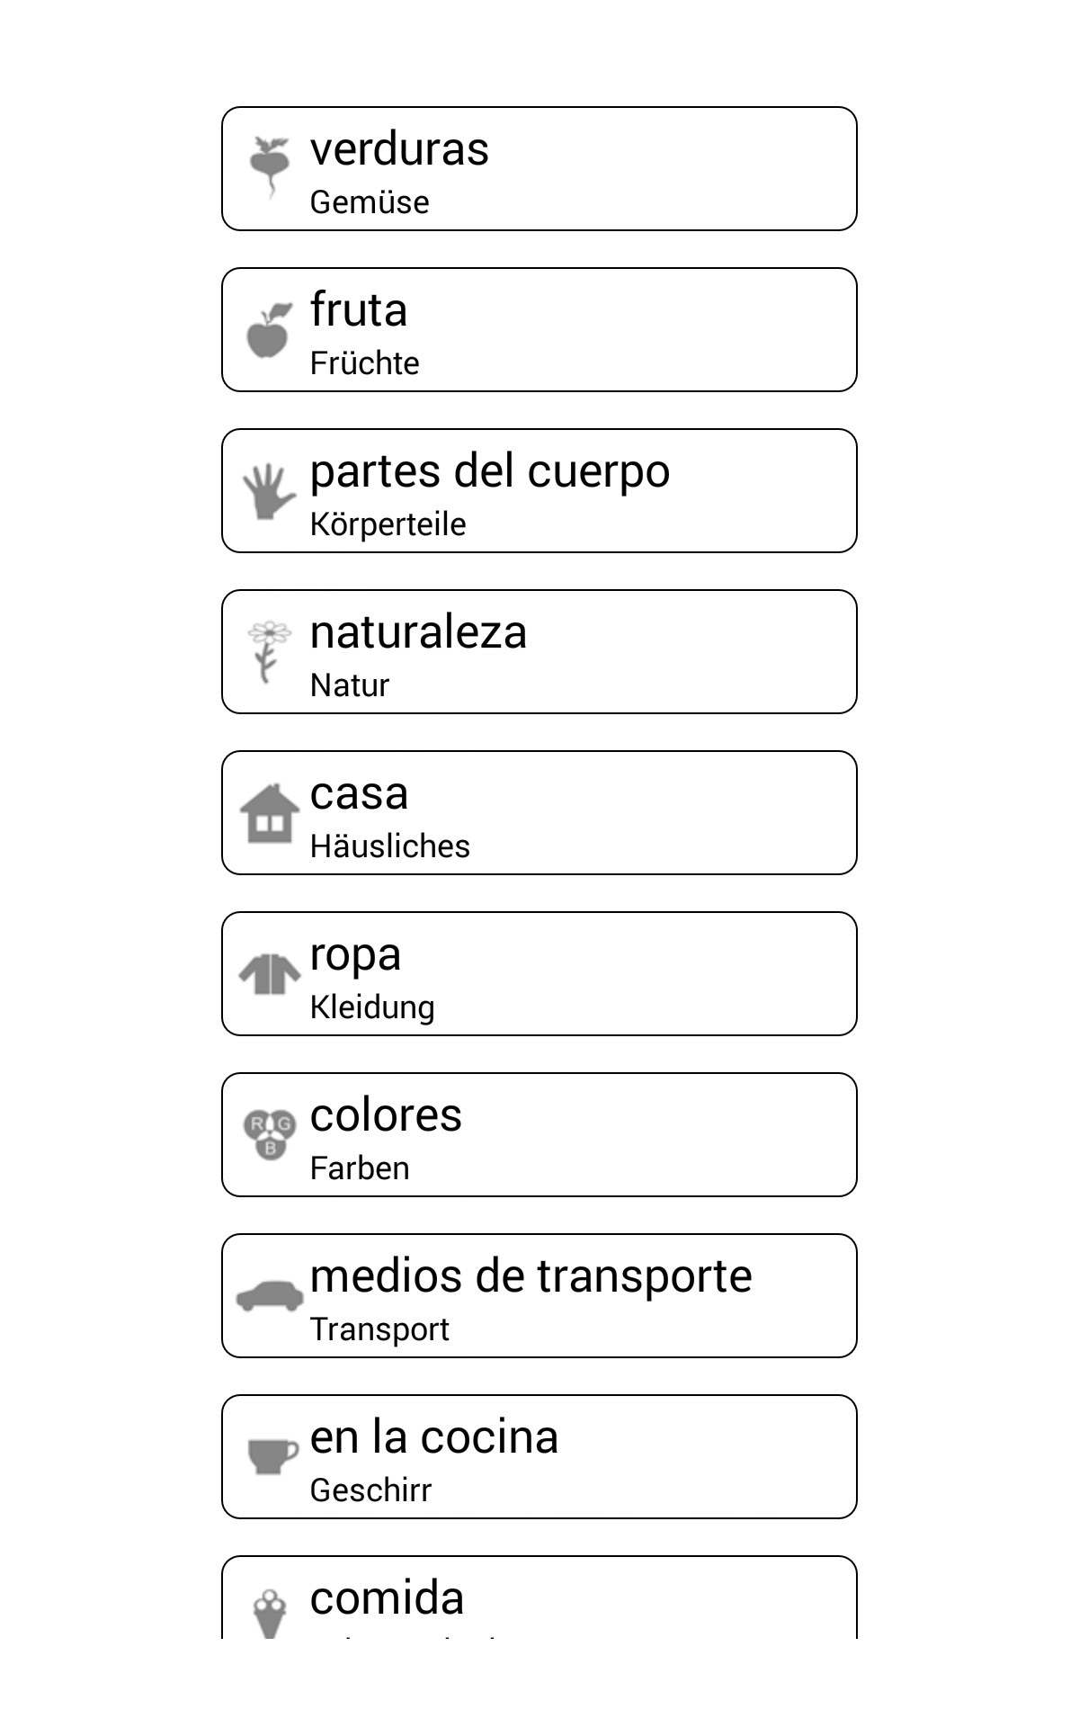The width and height of the screenshot is (1079, 1727).
Task: Click the cup icon beside en la cocina
Action: 271,1456
